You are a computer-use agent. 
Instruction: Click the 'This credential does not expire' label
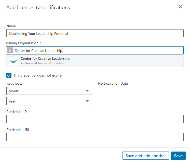coord(37,75)
